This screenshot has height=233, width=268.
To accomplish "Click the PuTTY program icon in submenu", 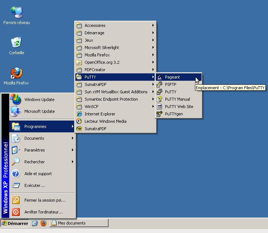I will coord(159,92).
